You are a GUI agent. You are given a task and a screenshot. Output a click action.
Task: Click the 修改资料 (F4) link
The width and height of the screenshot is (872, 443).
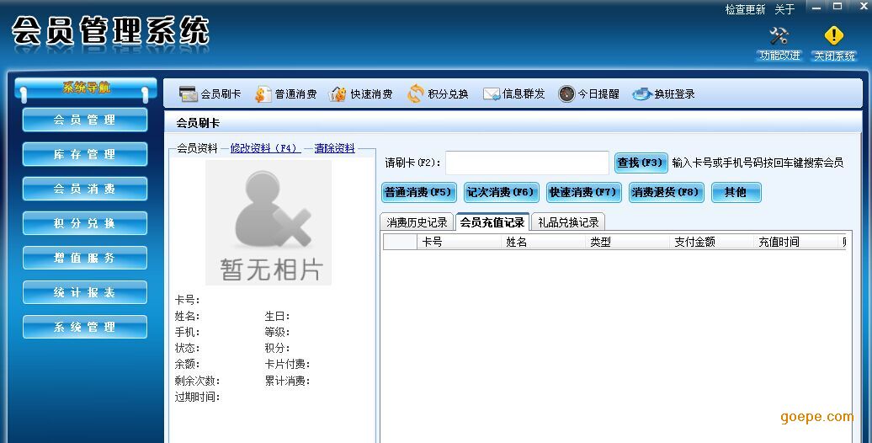pos(265,148)
